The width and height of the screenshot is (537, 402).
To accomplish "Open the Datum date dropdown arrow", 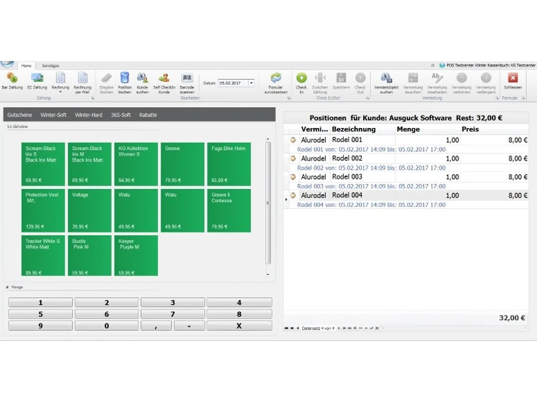I will (251, 83).
